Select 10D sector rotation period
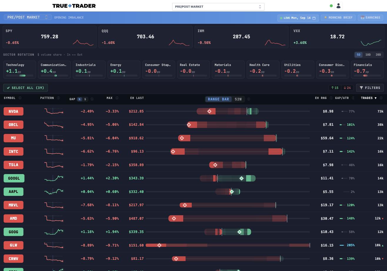This screenshot has width=387, height=271. point(368,55)
